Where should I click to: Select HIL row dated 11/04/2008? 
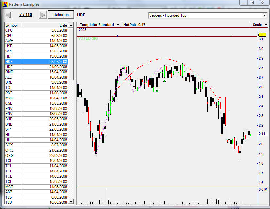(36, 135)
